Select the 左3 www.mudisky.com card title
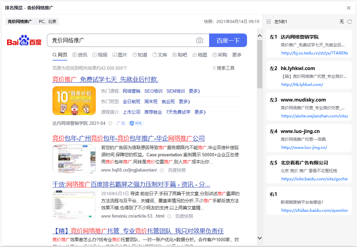Image resolution: width=357 pixels, height=247 pixels. click(303, 100)
